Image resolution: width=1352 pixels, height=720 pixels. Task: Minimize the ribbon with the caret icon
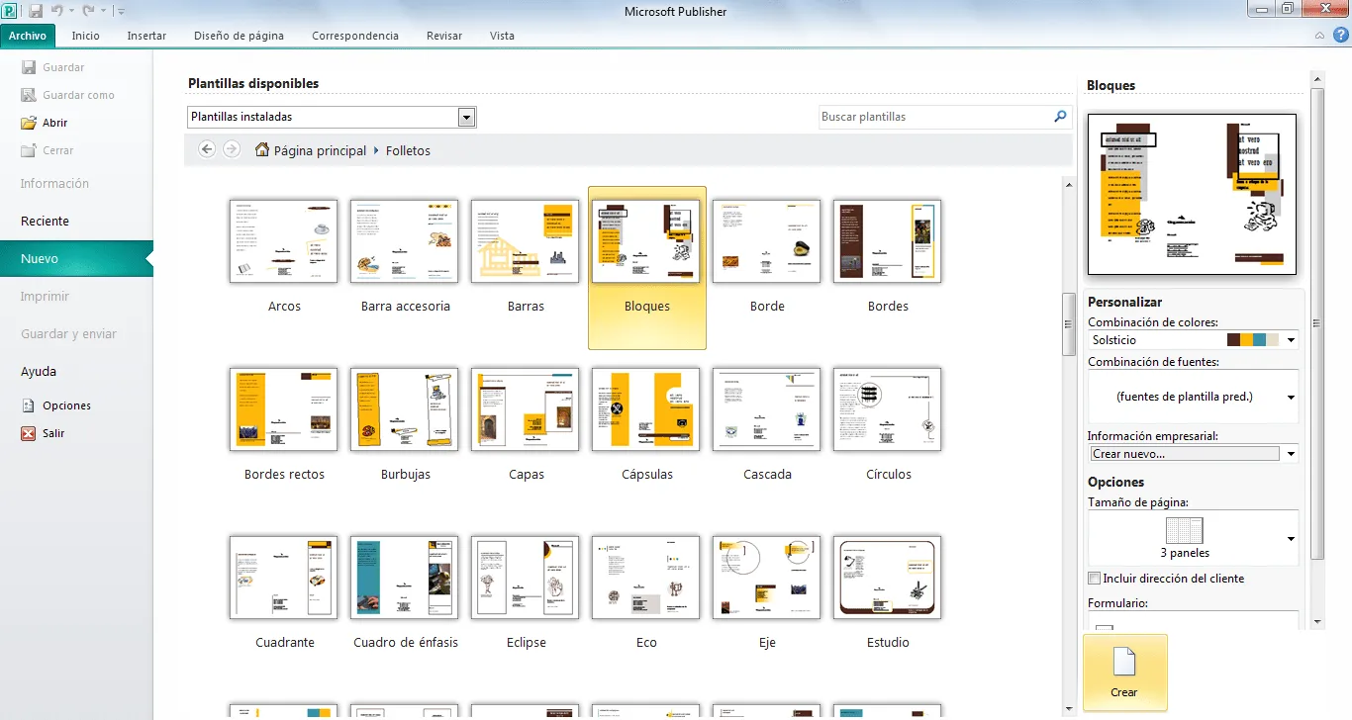click(1319, 36)
